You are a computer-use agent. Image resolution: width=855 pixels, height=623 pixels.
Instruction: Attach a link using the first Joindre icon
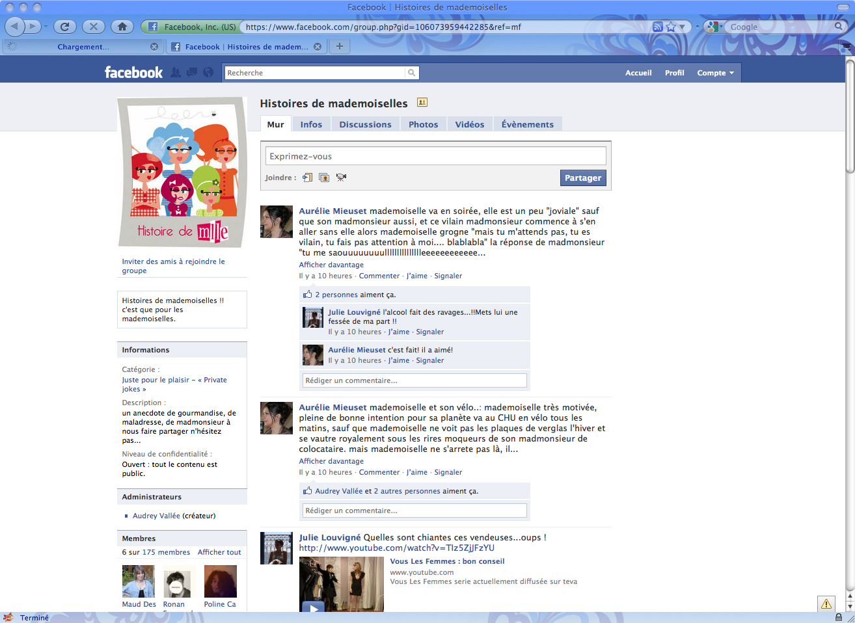click(307, 178)
